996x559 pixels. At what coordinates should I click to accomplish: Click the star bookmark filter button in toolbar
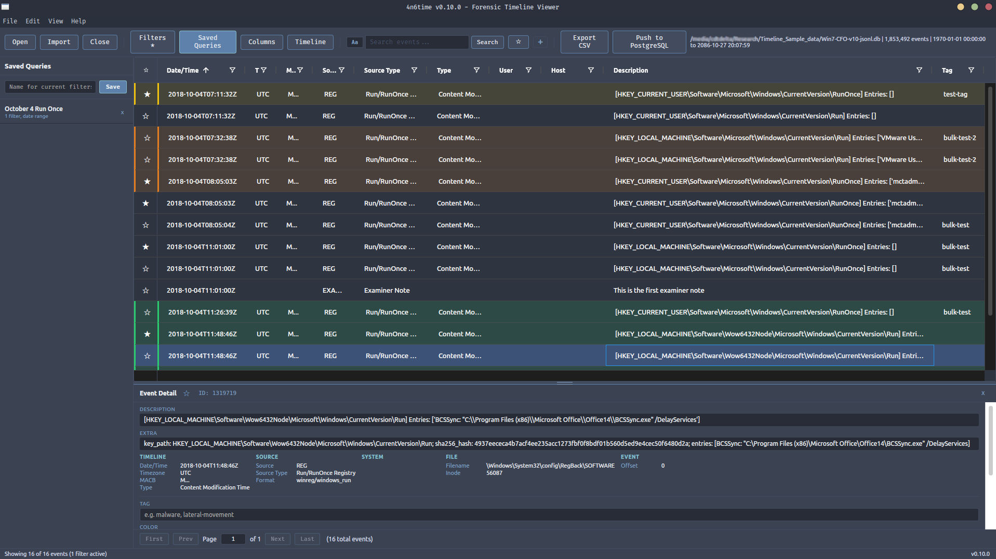pyautogui.click(x=518, y=42)
